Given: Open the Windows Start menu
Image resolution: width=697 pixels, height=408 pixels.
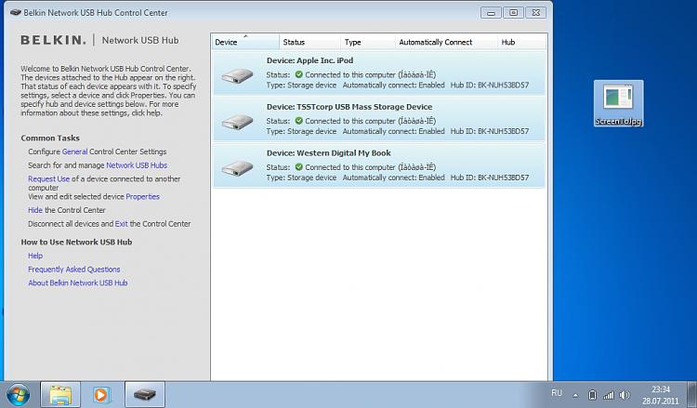Looking at the screenshot, I should pos(19,395).
